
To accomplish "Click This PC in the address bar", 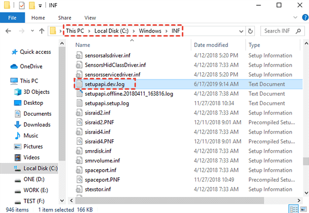I will [x=75, y=31].
